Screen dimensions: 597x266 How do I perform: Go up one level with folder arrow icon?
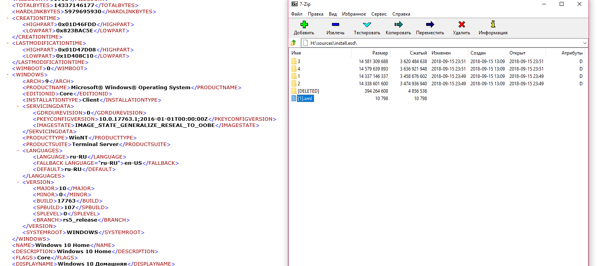click(294, 43)
